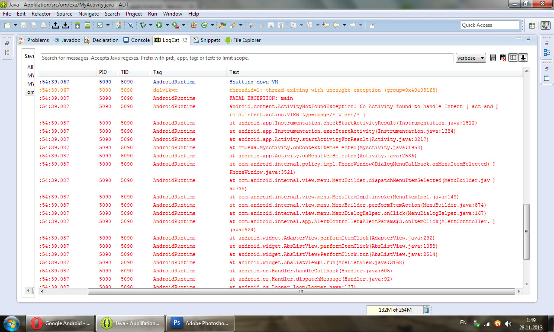The width and height of the screenshot is (554, 332).
Task: Switch to the Console tab
Action: pyautogui.click(x=137, y=40)
